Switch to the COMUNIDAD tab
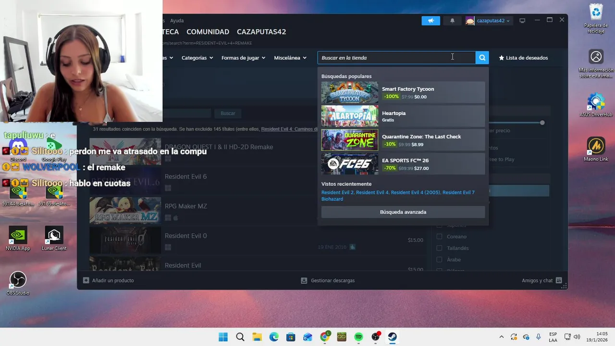Screen dimensions: 615x346 coord(208,32)
